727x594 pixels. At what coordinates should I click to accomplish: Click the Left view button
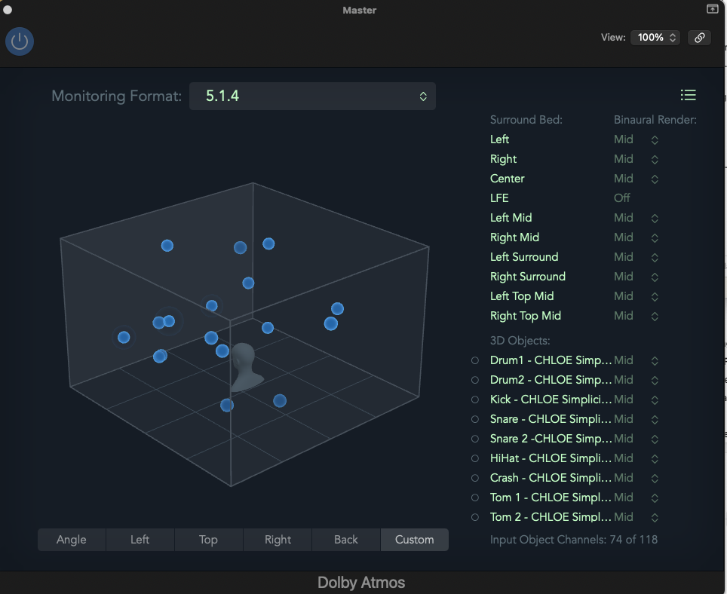tap(140, 539)
